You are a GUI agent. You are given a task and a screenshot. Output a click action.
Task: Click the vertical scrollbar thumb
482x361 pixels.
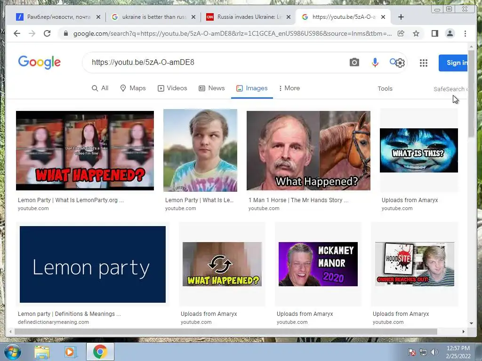point(471,94)
